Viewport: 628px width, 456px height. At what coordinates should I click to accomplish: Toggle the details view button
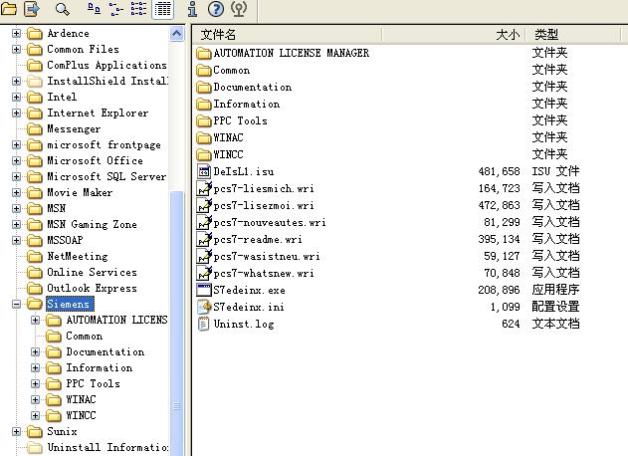point(163,9)
